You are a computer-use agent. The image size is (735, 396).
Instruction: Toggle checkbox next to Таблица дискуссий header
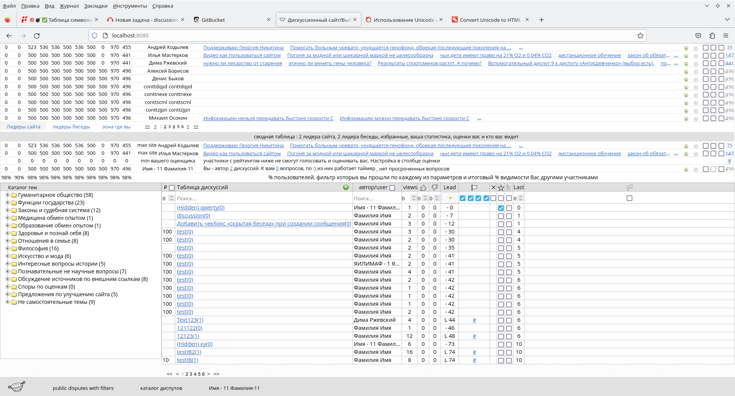(172, 188)
